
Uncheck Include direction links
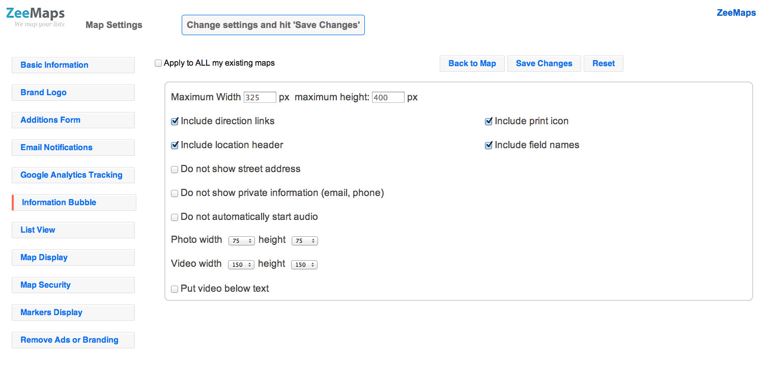click(x=175, y=122)
